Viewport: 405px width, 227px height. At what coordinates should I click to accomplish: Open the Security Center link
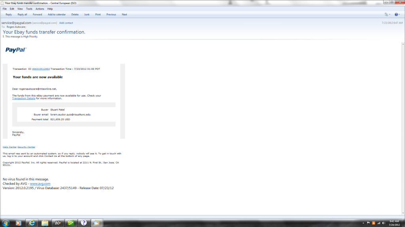point(26,147)
